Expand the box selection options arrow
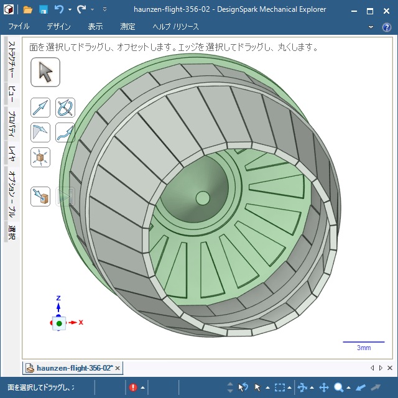Viewport: 398px width, 398px height. click(x=289, y=387)
